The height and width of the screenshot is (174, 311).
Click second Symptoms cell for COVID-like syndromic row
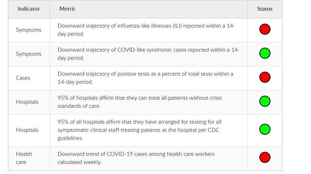(x=29, y=54)
